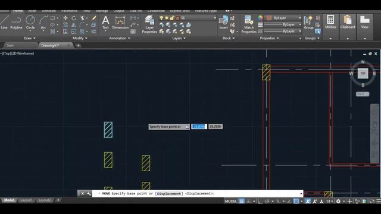This screenshot has width=381, height=214.
Task: Switch to the Start file tab
Action: pos(10,45)
